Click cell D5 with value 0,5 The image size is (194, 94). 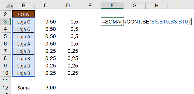click(68, 36)
